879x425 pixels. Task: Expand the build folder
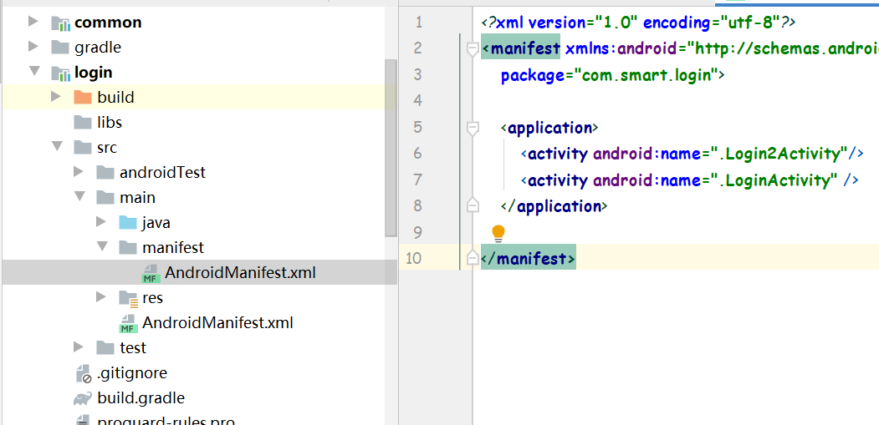(x=55, y=96)
